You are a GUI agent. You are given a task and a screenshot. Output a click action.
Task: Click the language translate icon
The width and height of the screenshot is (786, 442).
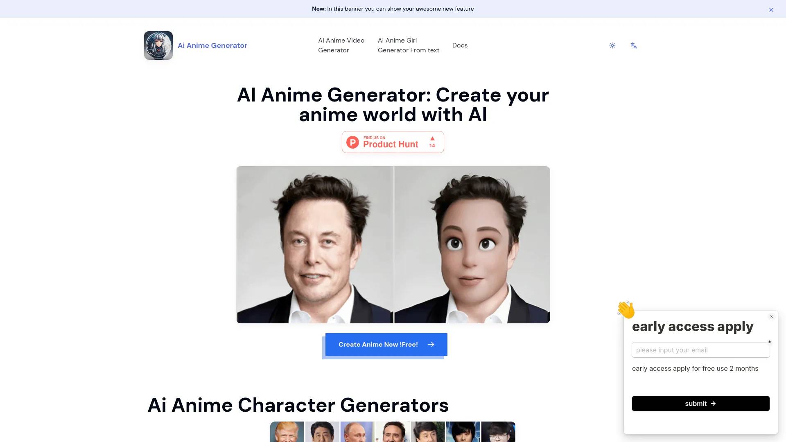[634, 45]
